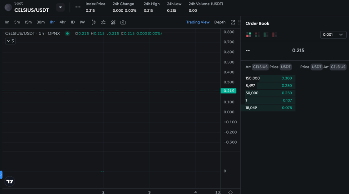Click the 24h Volume (USDT) value 0.00

point(193,10)
